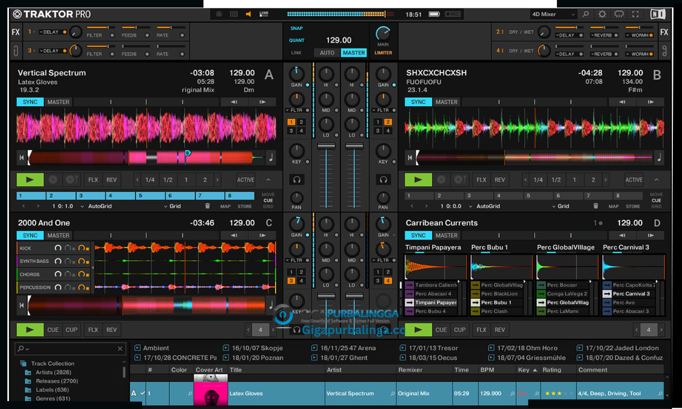
Task: Toggle SYNC on Deck B
Action: pyautogui.click(x=418, y=102)
